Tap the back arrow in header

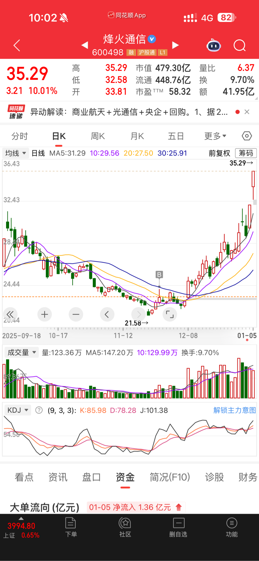(17, 45)
